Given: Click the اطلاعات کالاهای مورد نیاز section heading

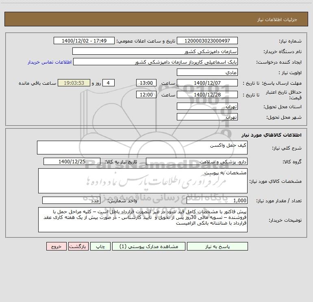Looking at the screenshot, I should click(x=272, y=135).
